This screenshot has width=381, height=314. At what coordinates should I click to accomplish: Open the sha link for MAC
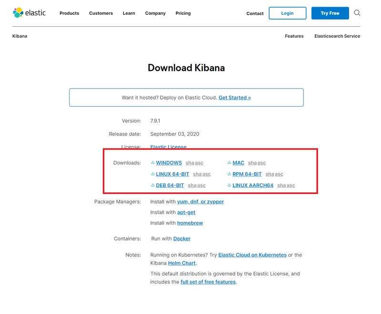click(252, 163)
